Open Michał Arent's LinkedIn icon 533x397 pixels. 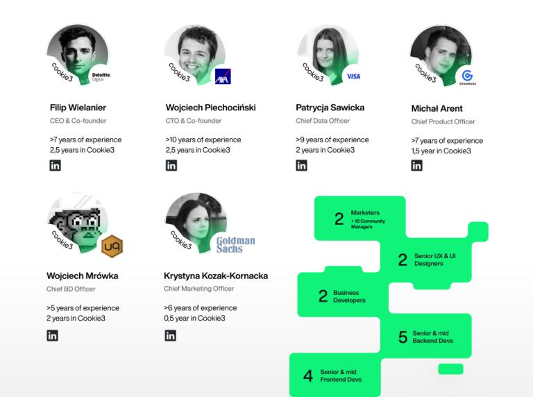416,165
